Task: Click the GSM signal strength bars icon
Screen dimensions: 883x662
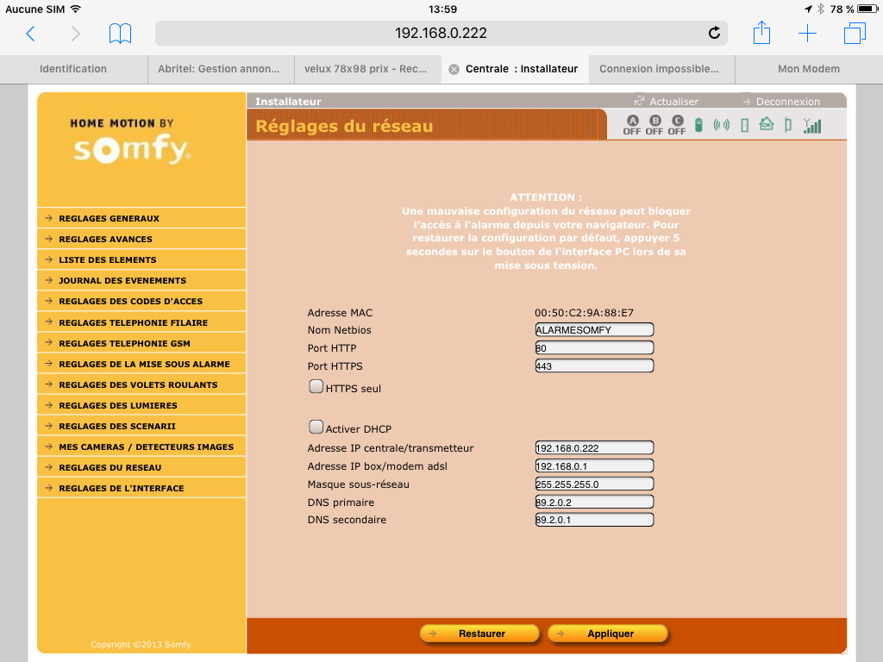Action: point(812,125)
